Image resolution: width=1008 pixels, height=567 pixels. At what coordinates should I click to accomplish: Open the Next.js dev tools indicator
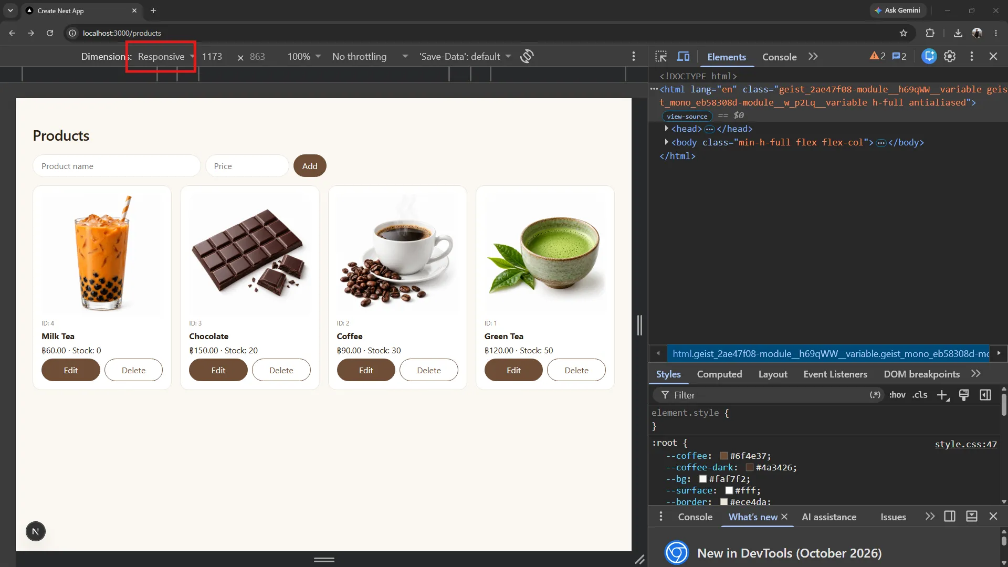tap(36, 531)
